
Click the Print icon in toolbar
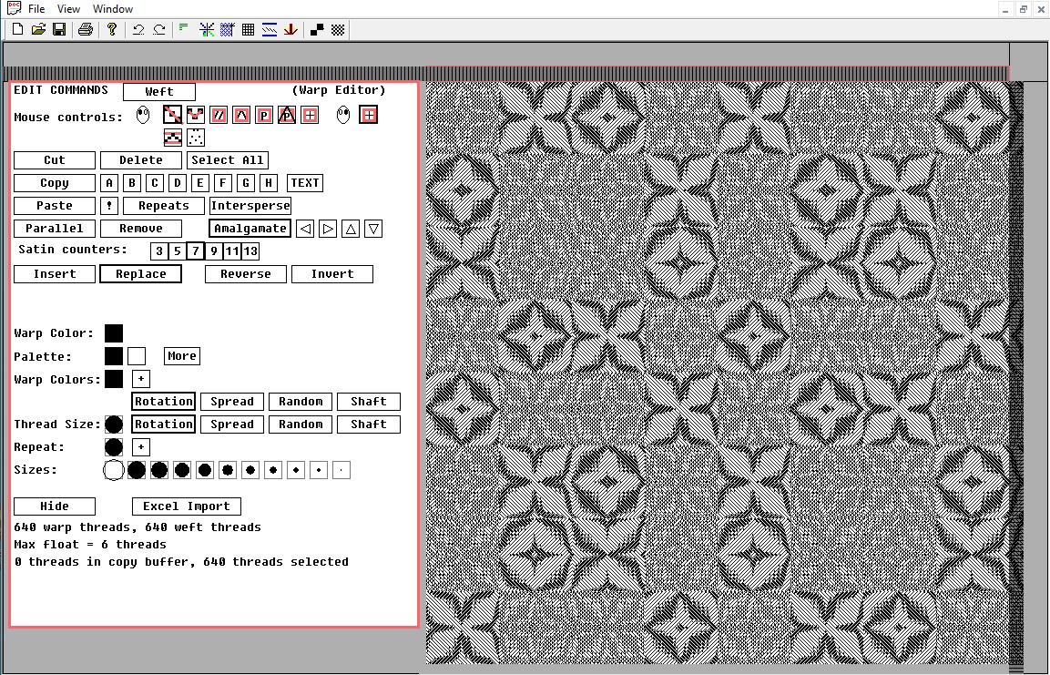[x=86, y=29]
